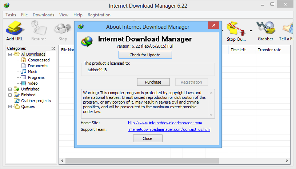Collapse the All Downloads tree node

coord(10,54)
